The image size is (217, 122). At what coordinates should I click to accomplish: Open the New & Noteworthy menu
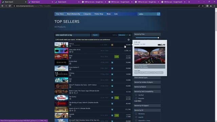[74, 14]
